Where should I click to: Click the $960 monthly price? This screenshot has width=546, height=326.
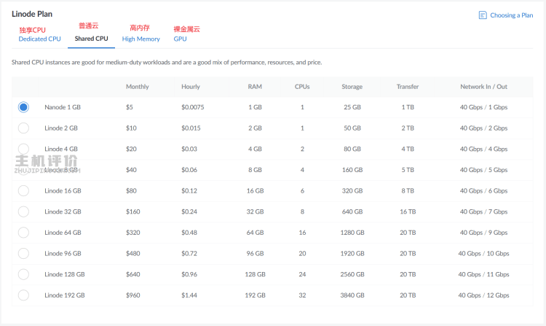132,295
